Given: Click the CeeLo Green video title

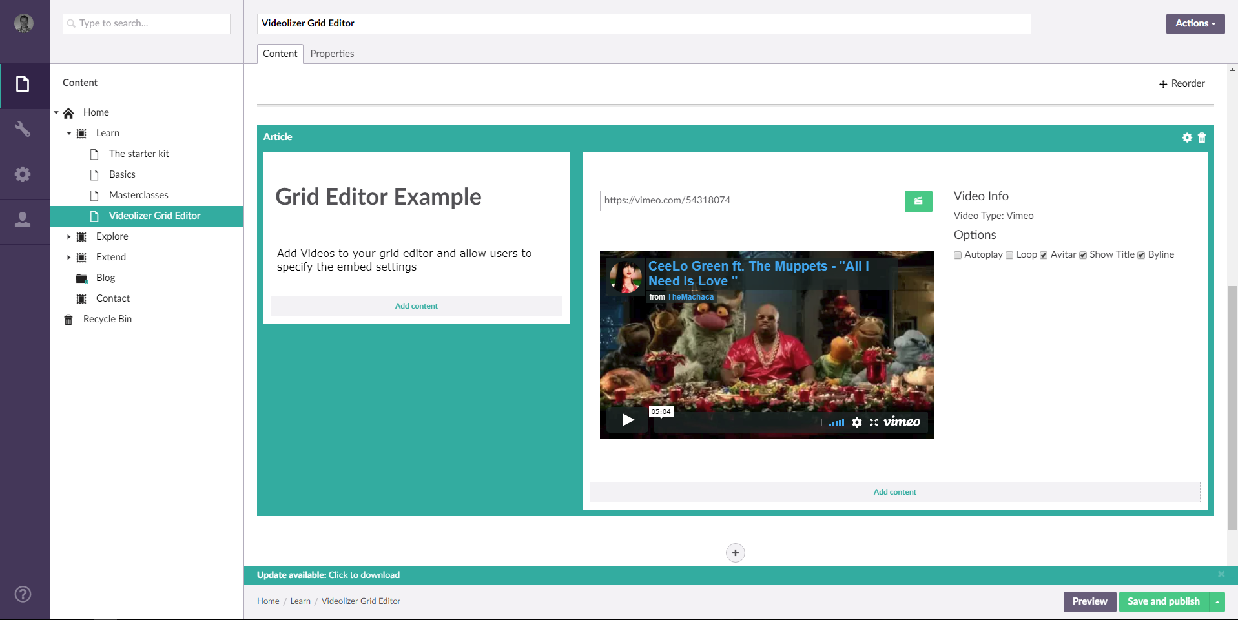Looking at the screenshot, I should pyautogui.click(x=759, y=273).
